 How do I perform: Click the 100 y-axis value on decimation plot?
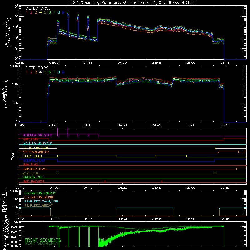[15, 199]
